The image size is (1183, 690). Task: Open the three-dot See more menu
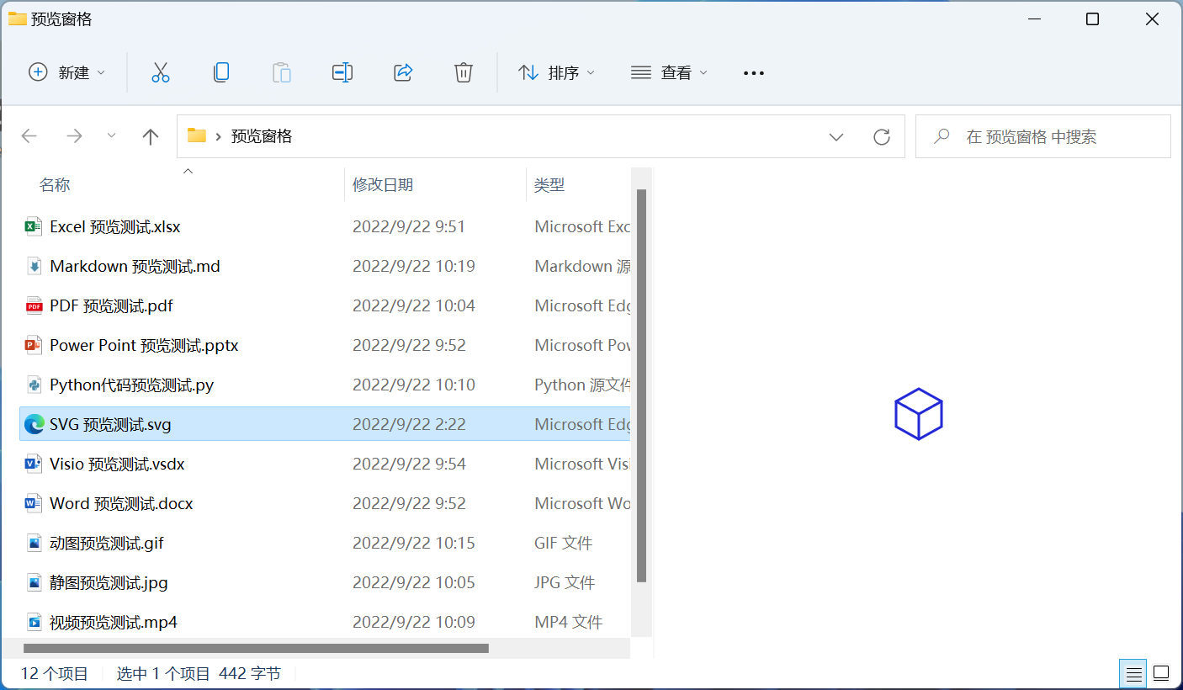754,73
